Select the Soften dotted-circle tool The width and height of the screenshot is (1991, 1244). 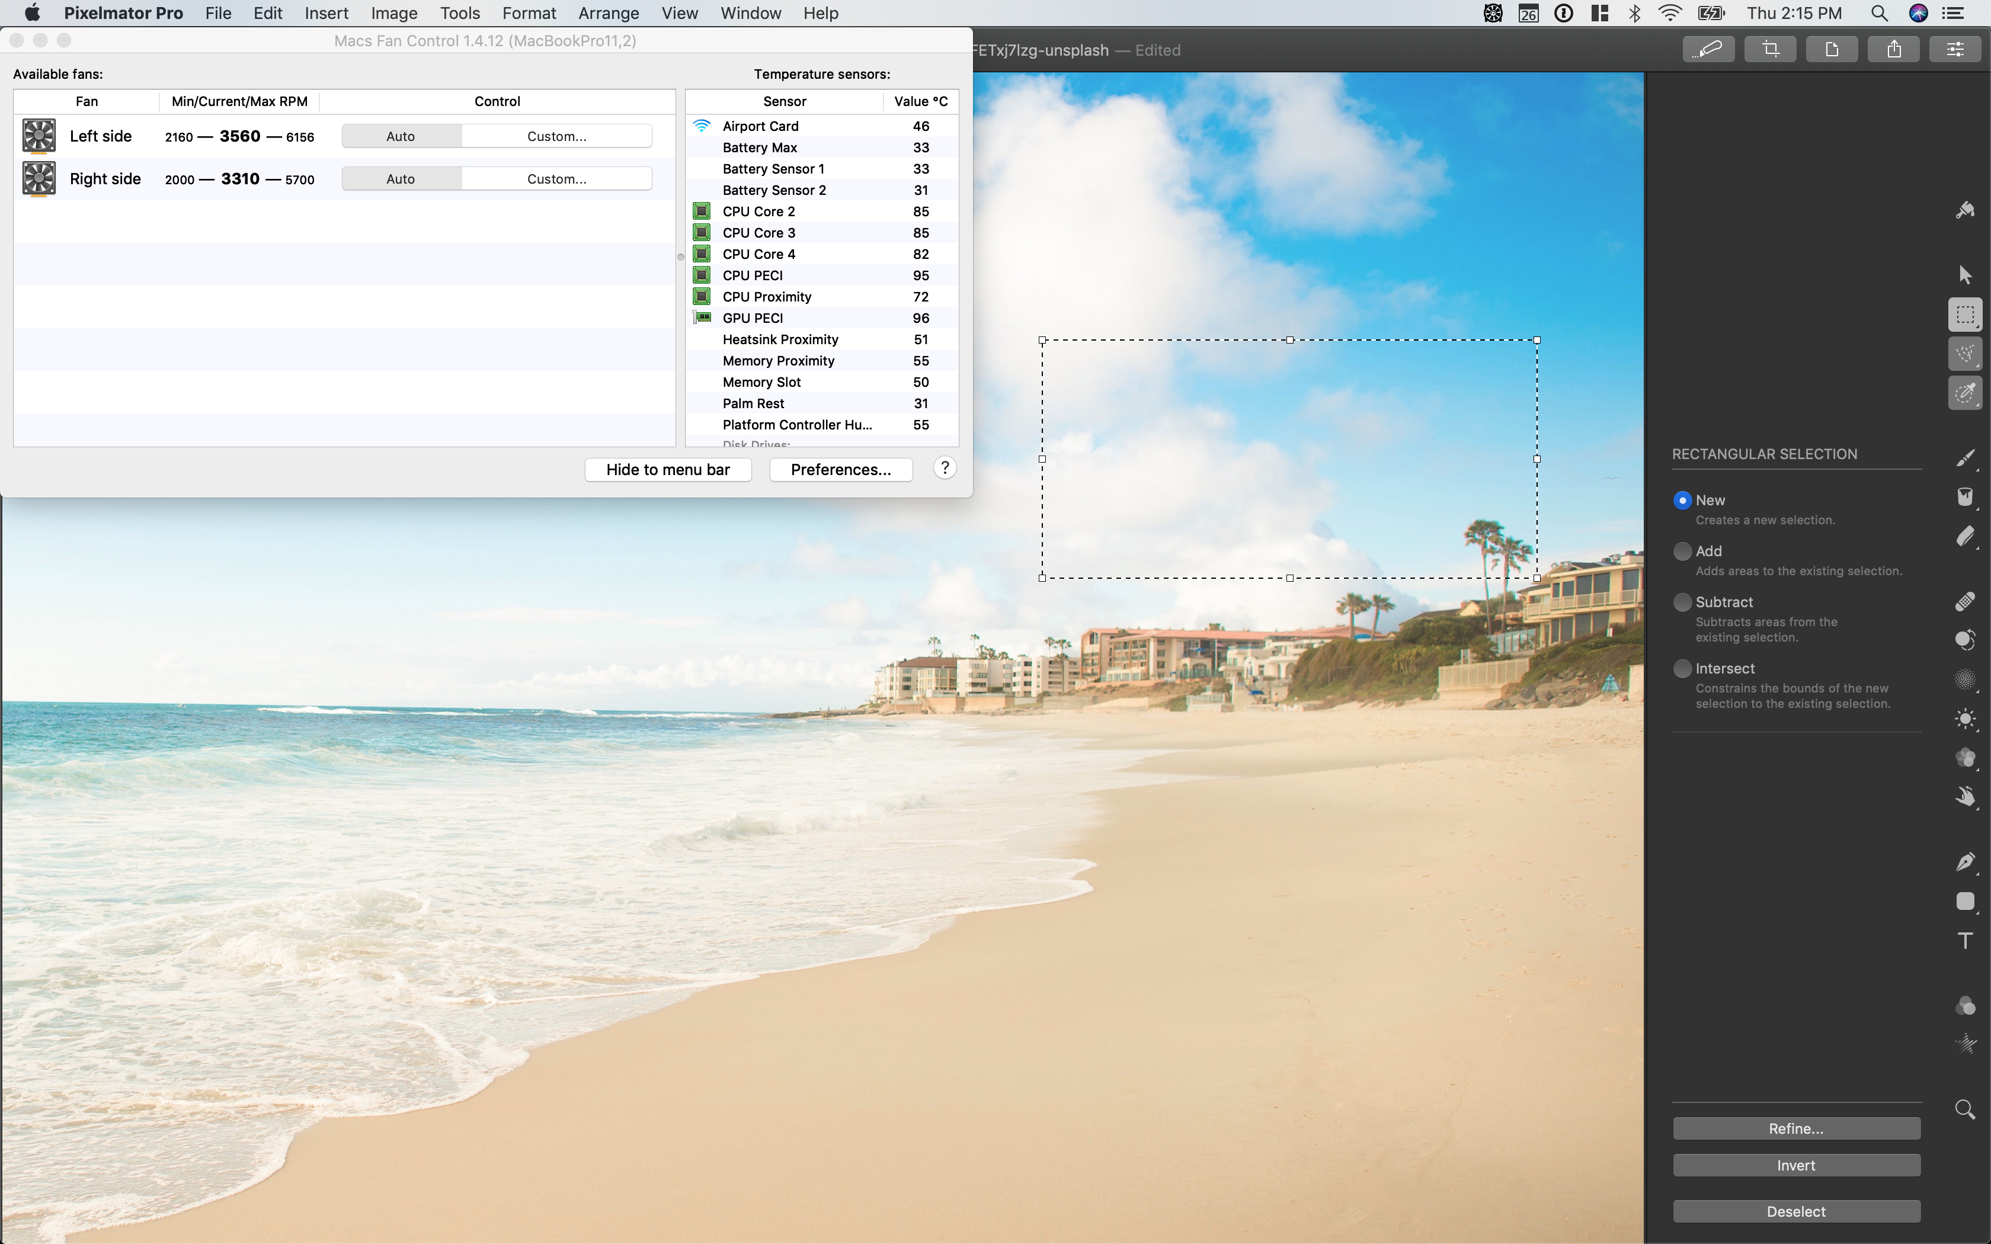point(1965,679)
